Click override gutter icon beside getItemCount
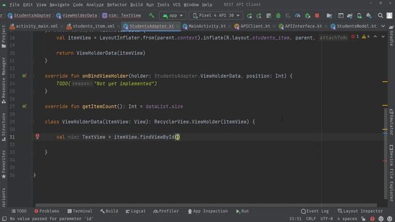 pyautogui.click(x=24, y=106)
